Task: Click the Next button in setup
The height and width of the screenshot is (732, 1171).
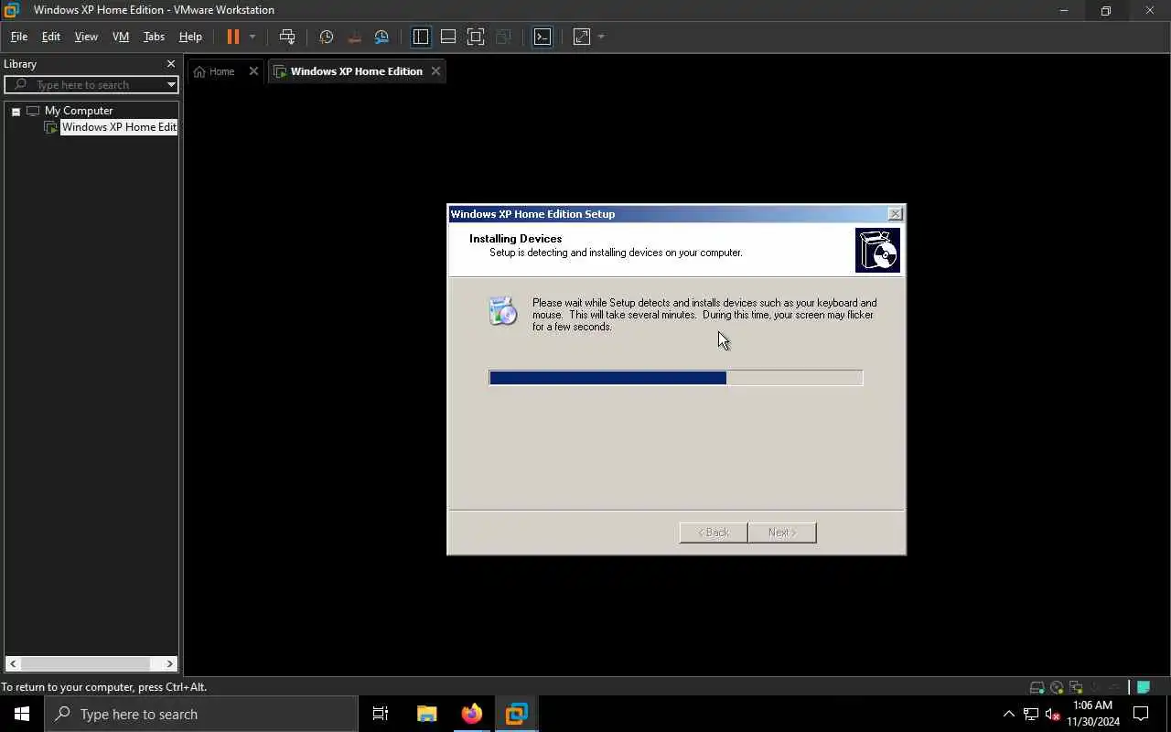Action: 782,533
